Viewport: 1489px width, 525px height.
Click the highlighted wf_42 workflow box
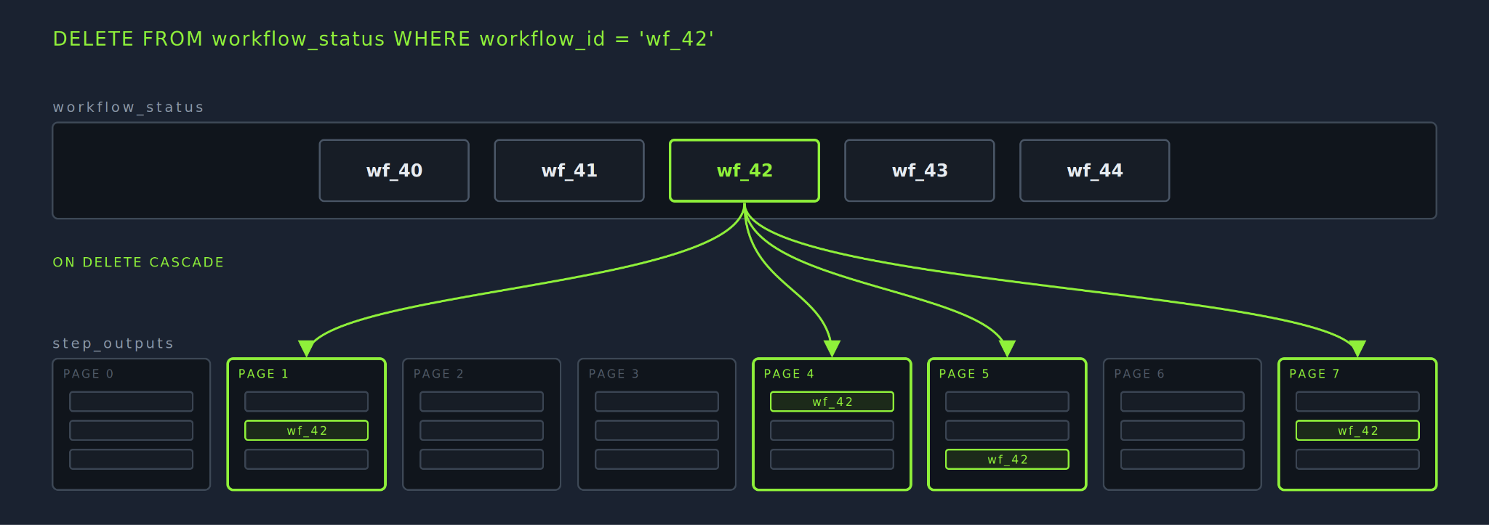coord(744,171)
